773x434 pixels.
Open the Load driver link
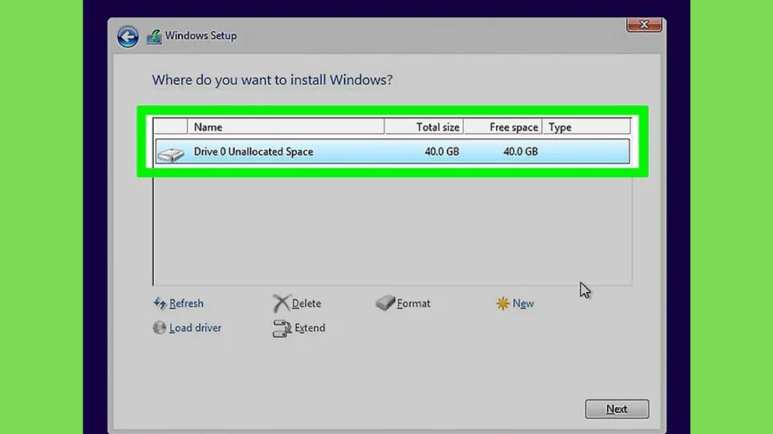click(x=196, y=328)
